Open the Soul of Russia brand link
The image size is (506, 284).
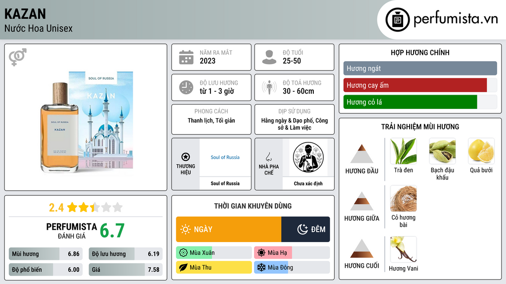click(225, 157)
